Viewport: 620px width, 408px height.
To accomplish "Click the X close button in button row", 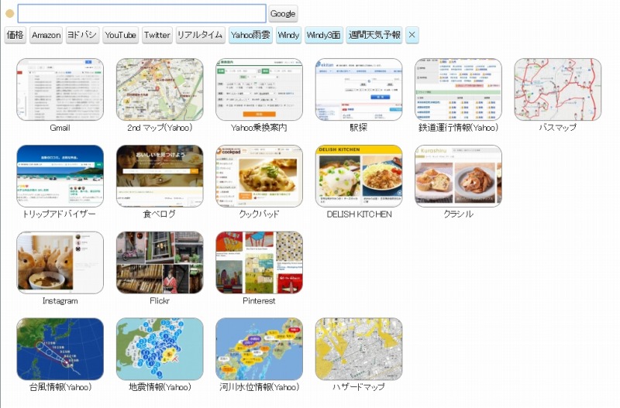I will [412, 35].
